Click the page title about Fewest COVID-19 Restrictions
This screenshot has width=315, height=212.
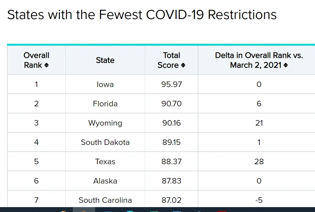point(142,15)
